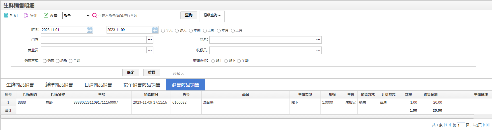The height and width of the screenshot is (130, 492).
Task: Click 总部 store name cell
Action: pyautogui.click(x=58, y=102)
